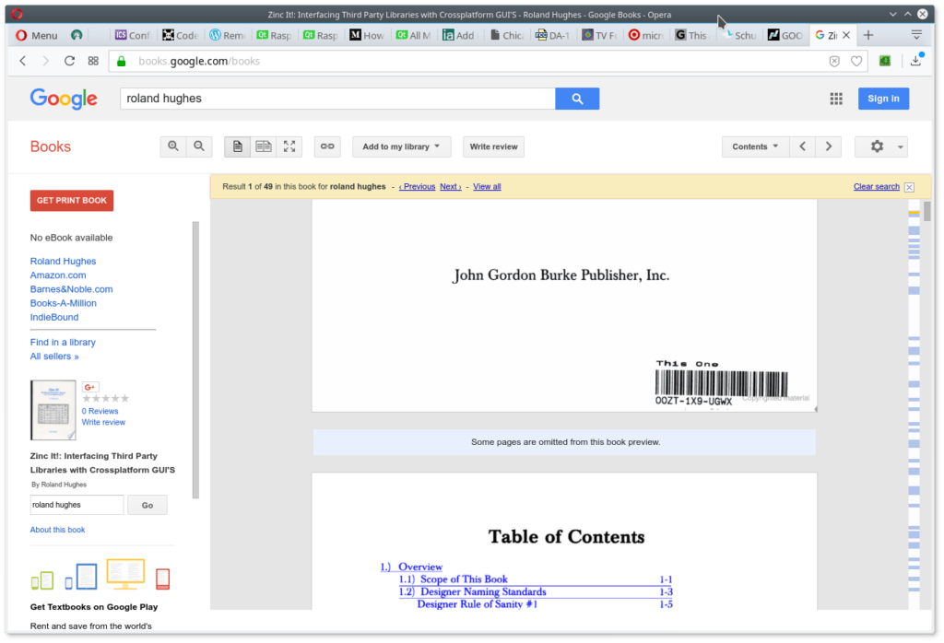Go to previous page arrow

(803, 146)
